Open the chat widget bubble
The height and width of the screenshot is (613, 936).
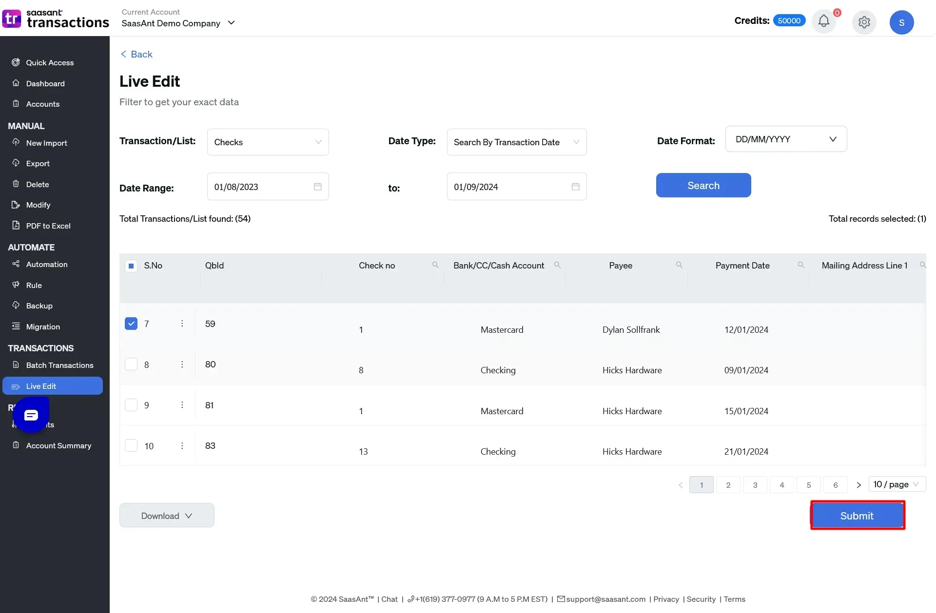[31, 415]
